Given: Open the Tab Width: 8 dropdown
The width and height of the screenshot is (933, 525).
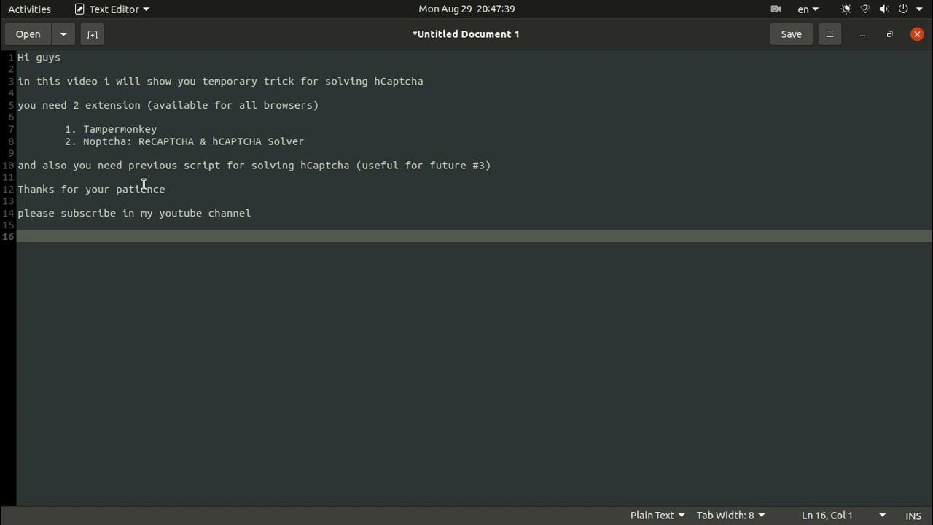Looking at the screenshot, I should pos(730,516).
